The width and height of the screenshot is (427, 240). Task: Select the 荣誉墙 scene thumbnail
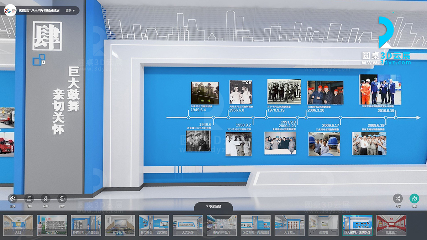323,225
